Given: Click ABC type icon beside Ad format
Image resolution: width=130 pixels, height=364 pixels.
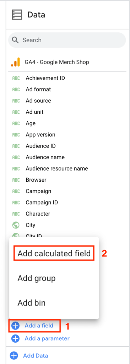Looking at the screenshot, I should 16,89.
